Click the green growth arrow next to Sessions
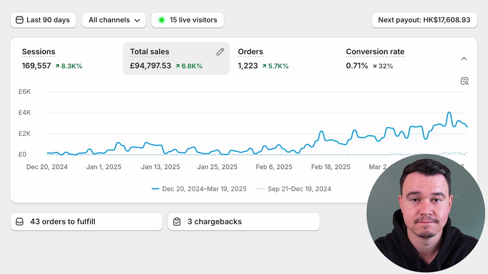 click(x=57, y=65)
